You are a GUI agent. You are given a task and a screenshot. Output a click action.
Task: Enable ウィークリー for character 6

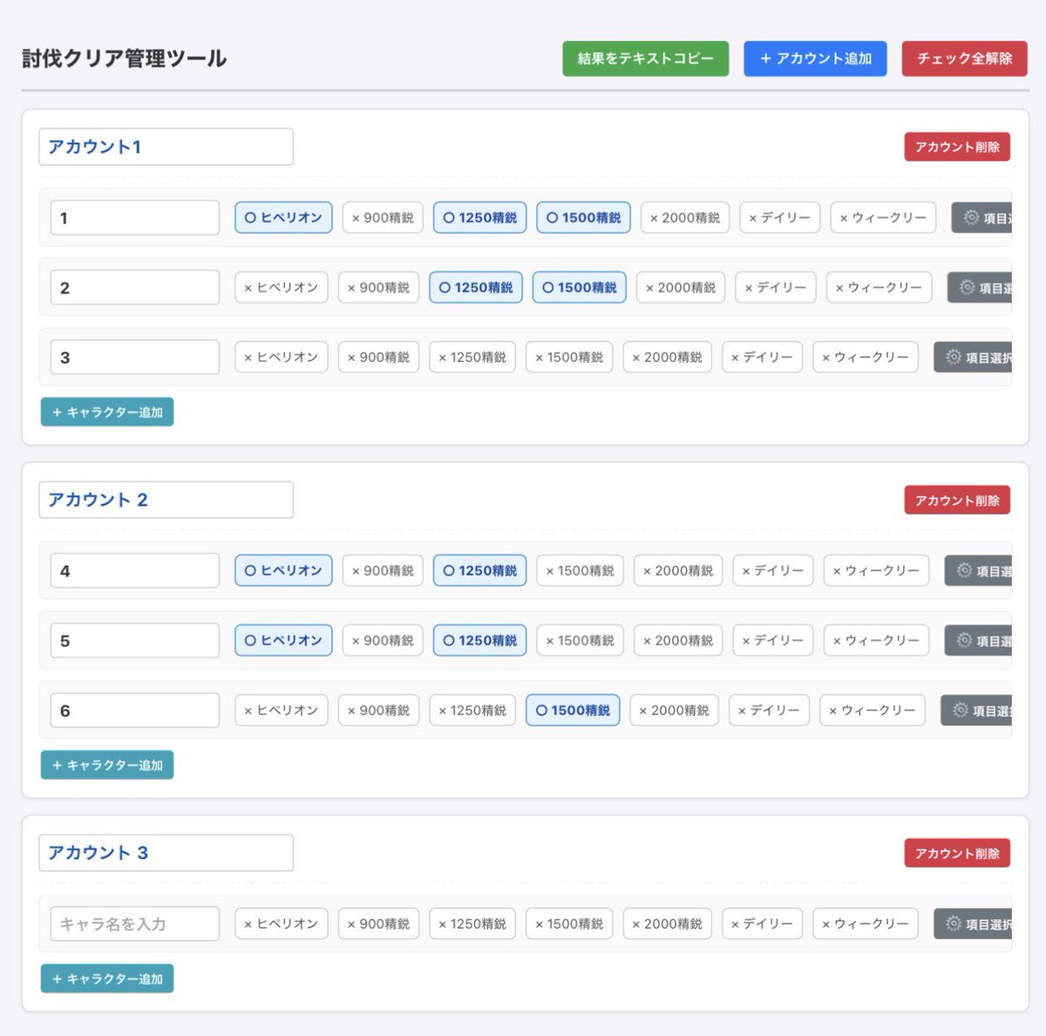tap(873, 710)
